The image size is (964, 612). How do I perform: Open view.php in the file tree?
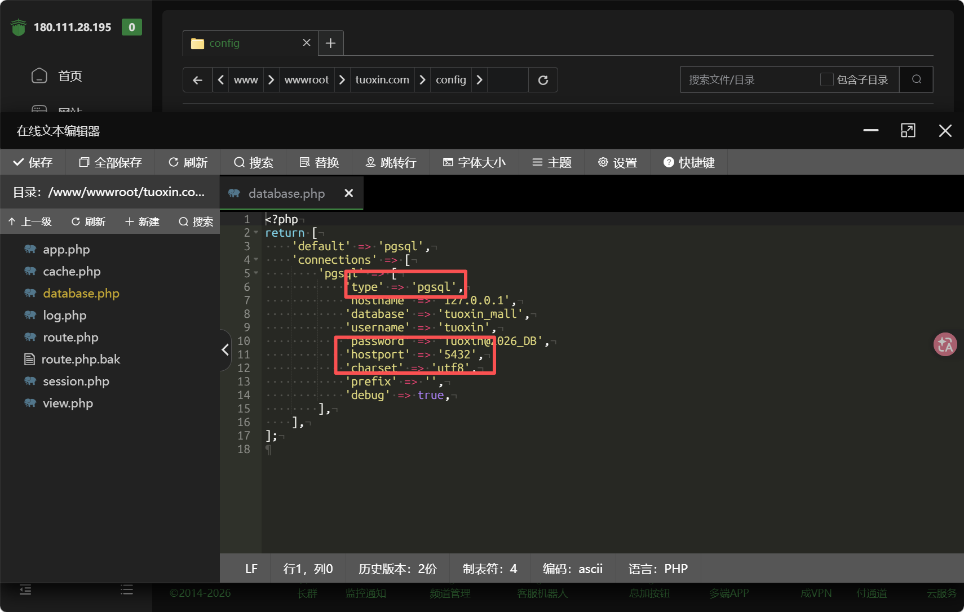(68, 403)
